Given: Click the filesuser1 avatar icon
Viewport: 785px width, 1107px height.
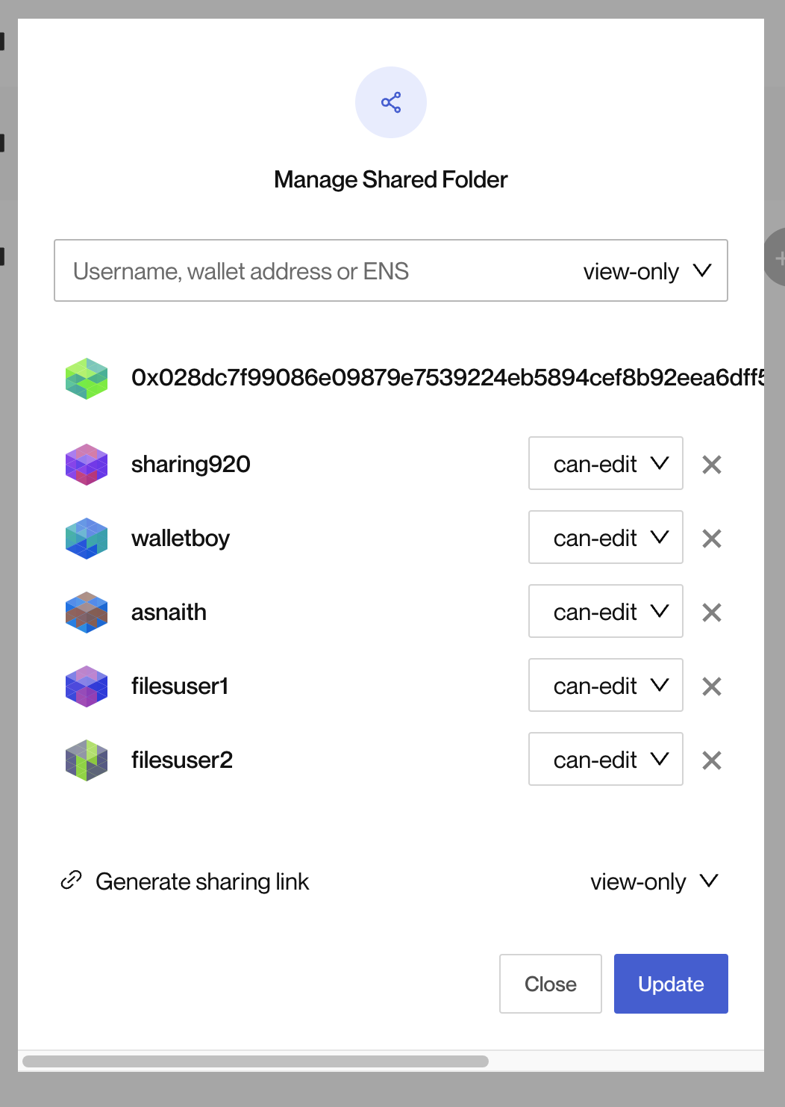Looking at the screenshot, I should click(86, 686).
